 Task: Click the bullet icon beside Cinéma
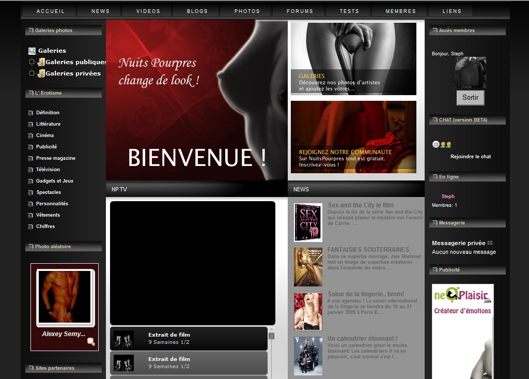tap(30, 136)
